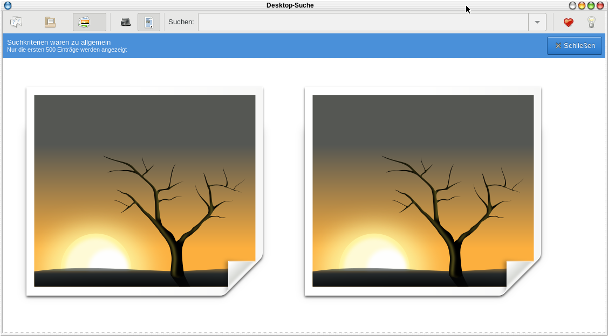Select the first sunset image thumbnail

pos(145,191)
